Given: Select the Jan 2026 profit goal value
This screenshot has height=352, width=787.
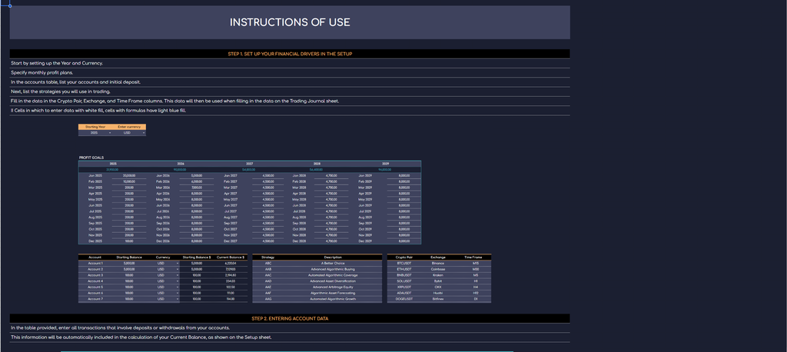Looking at the screenshot, I should pyautogui.click(x=197, y=176).
